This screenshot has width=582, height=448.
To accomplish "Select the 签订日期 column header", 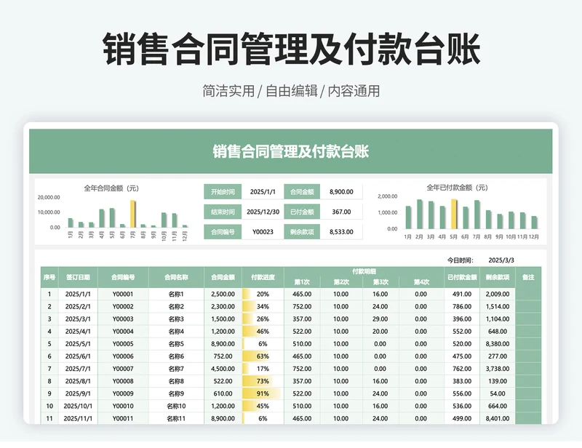I will pyautogui.click(x=78, y=277).
